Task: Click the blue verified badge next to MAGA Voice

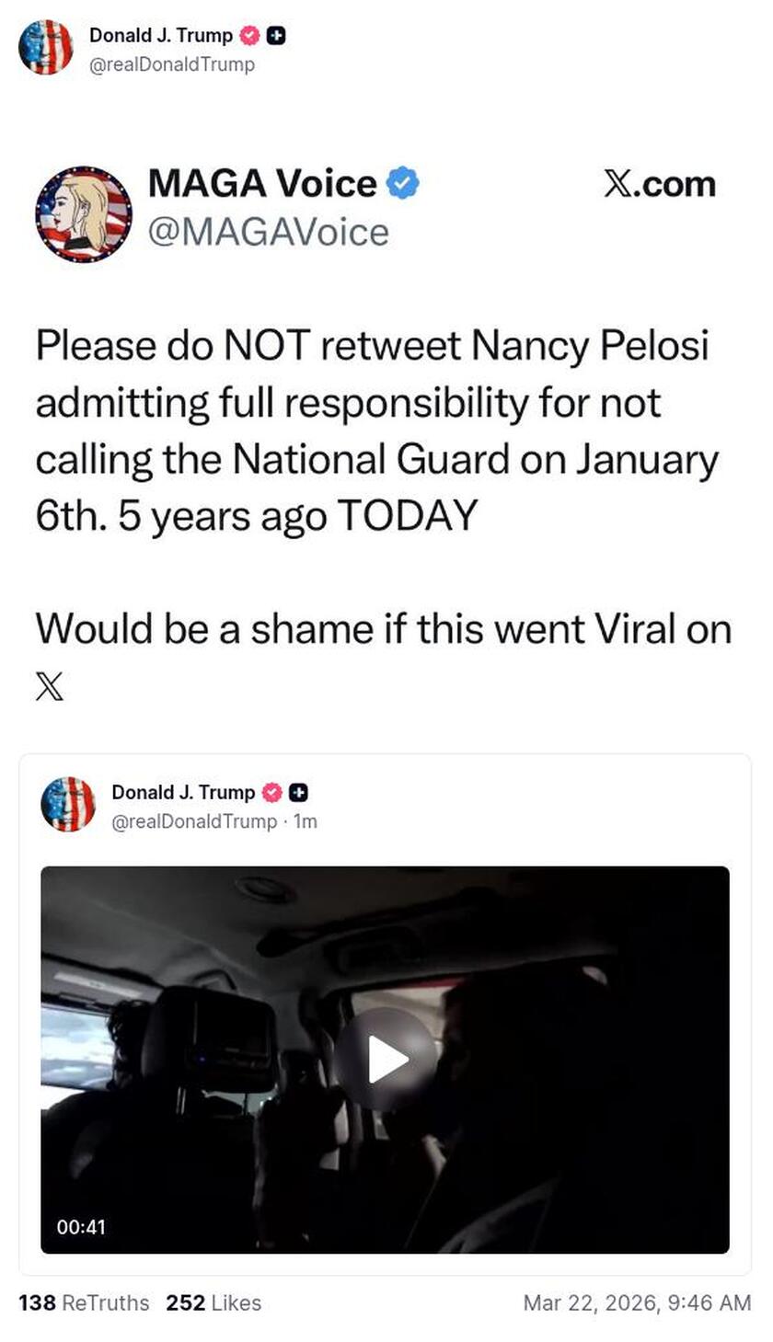Action: click(x=402, y=183)
